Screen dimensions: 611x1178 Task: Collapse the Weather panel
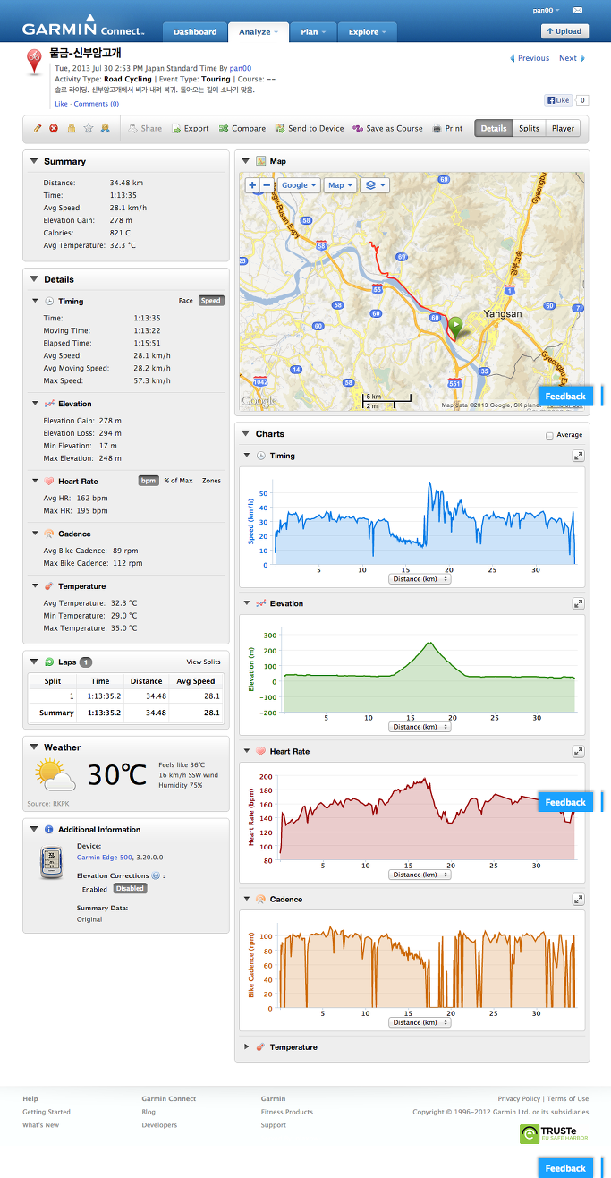tap(34, 747)
